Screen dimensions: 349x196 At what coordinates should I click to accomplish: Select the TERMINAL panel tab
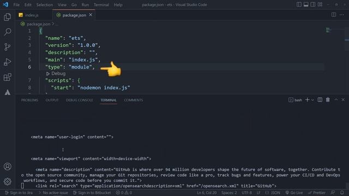(109, 100)
